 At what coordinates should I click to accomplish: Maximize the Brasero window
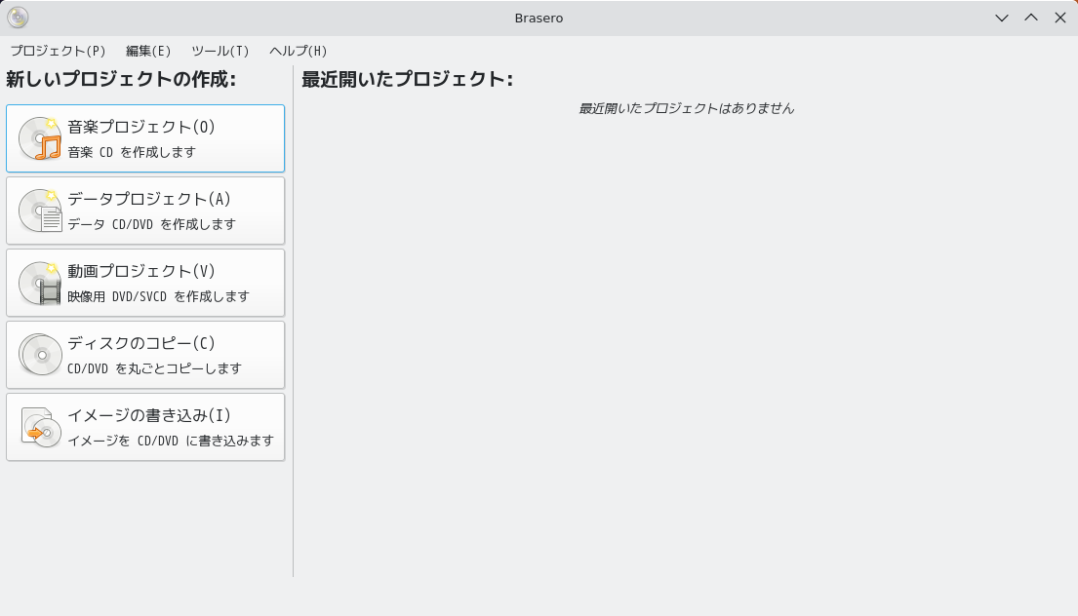pyautogui.click(x=1031, y=18)
